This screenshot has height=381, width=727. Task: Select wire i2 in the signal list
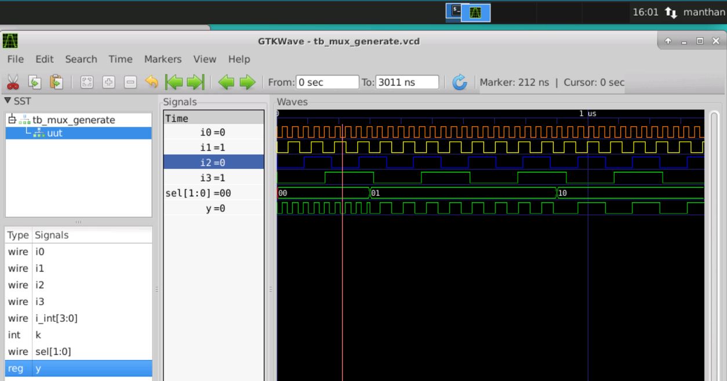pos(79,285)
